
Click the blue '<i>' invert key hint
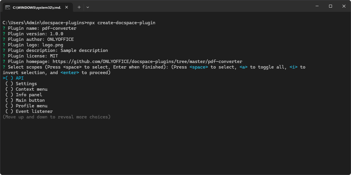click(294, 67)
